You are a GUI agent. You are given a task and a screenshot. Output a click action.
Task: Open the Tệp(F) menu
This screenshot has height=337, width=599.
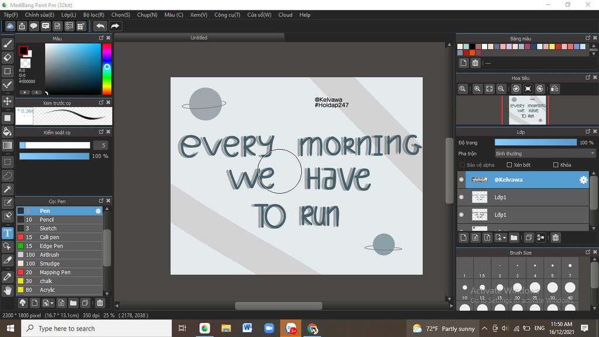[11, 15]
